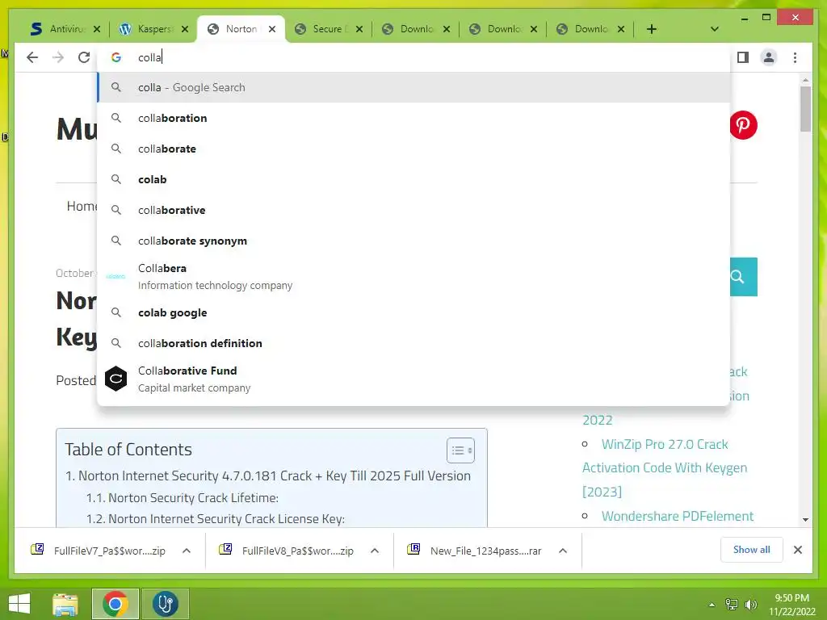This screenshot has height=620, width=827.
Task: Click the red Pinterest icon
Action: (x=743, y=125)
